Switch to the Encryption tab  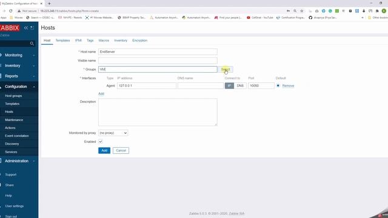tap(140, 41)
